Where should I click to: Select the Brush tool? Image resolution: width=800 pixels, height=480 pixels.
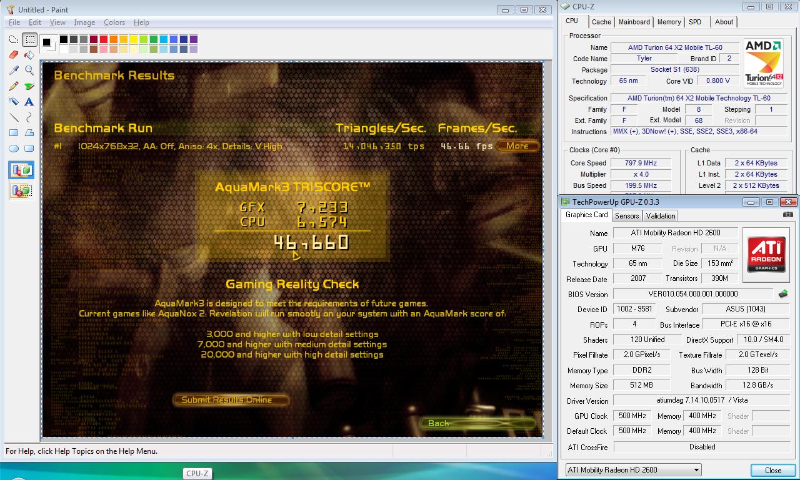[x=29, y=86]
